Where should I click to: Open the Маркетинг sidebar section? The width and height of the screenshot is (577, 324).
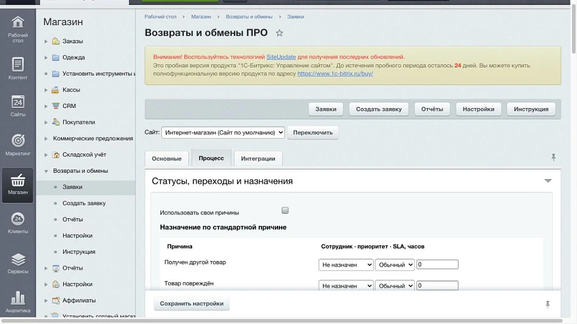tap(17, 145)
